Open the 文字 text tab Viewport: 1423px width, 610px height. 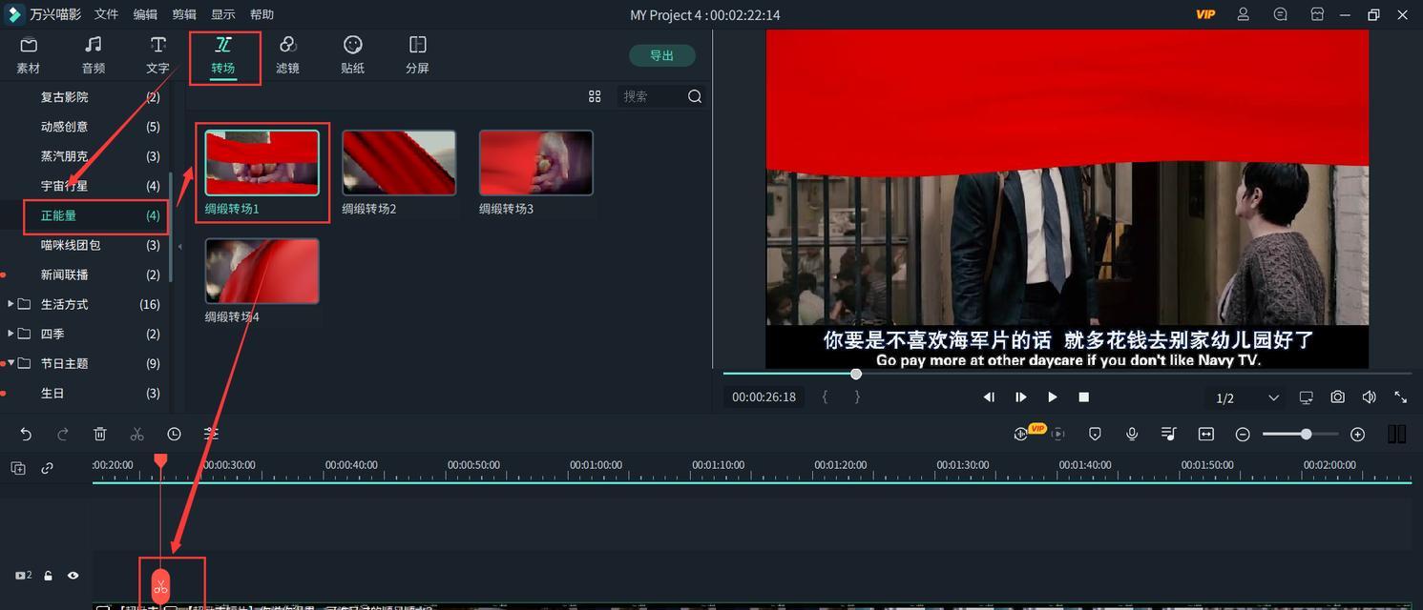pos(157,55)
